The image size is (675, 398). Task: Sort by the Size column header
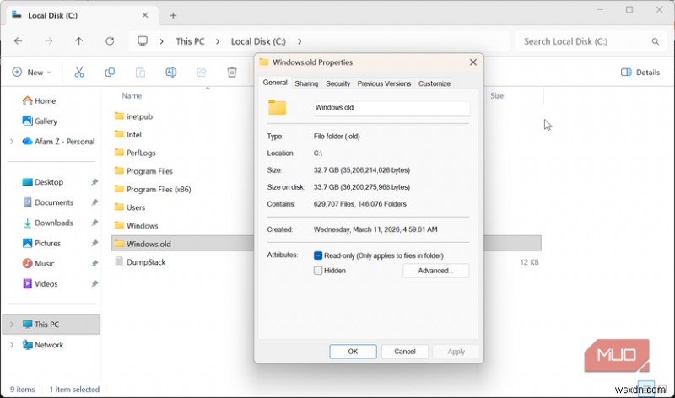click(497, 95)
